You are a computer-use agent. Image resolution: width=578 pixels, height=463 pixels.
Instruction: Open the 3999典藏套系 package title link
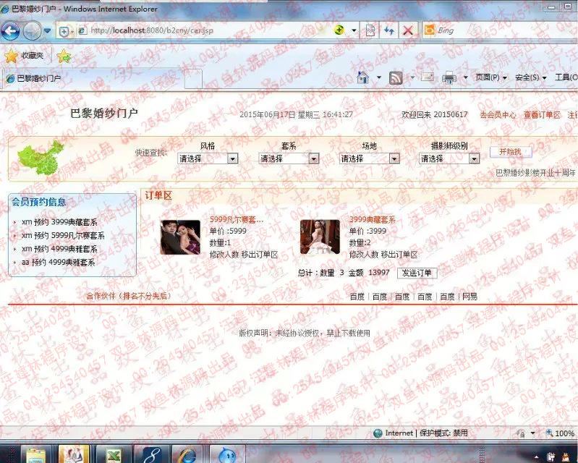pos(373,220)
